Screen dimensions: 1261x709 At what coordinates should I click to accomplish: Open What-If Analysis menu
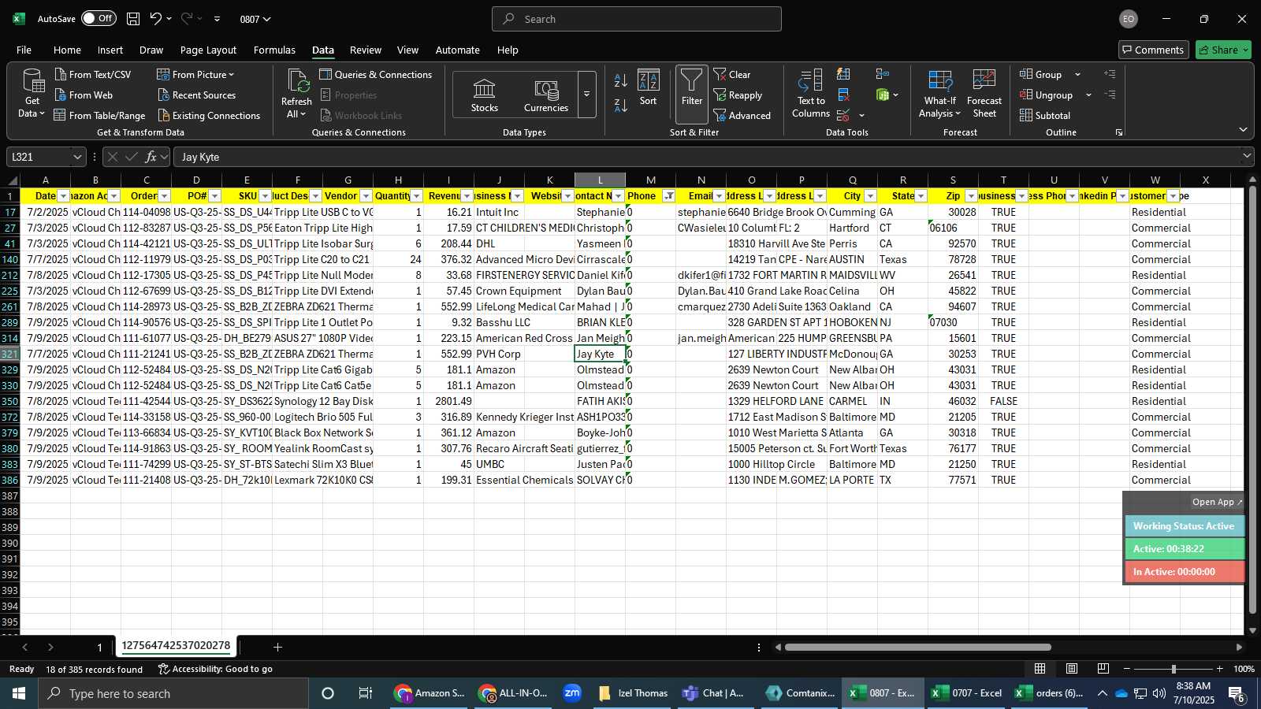[x=939, y=94]
